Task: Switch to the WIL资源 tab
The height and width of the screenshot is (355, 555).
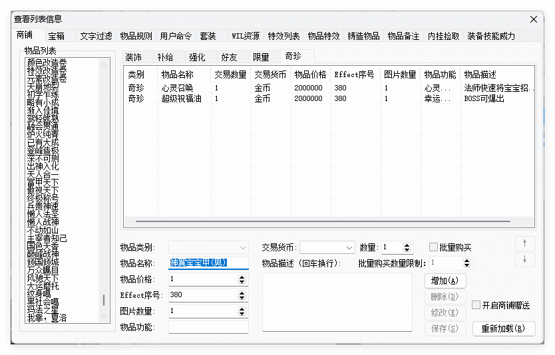Action: click(x=246, y=36)
